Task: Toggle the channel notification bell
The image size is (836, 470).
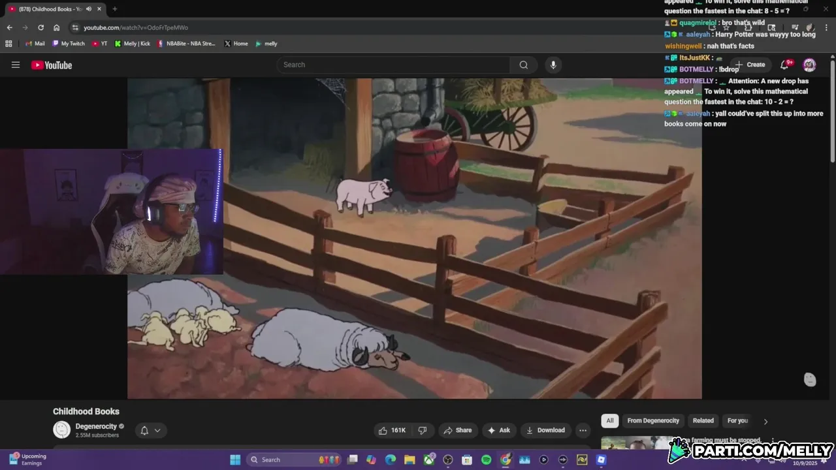Action: click(151, 430)
